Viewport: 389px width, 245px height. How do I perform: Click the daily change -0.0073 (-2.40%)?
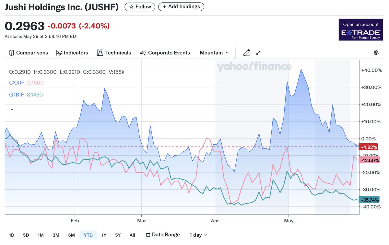coord(78,26)
